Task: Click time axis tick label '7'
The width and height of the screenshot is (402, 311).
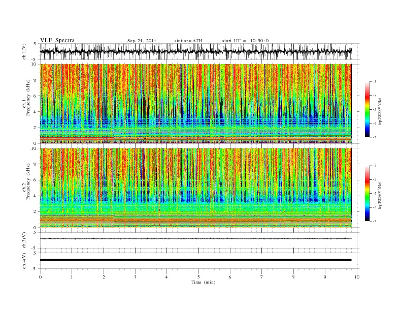Action: tap(262, 277)
